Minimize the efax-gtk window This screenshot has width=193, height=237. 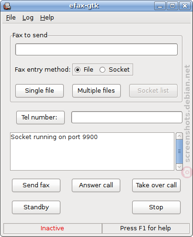(160, 6)
